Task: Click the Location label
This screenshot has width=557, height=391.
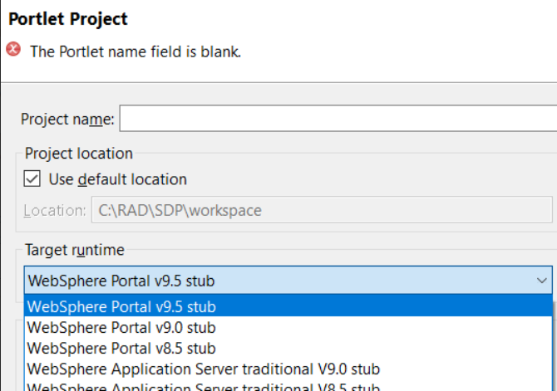Action: (x=54, y=210)
